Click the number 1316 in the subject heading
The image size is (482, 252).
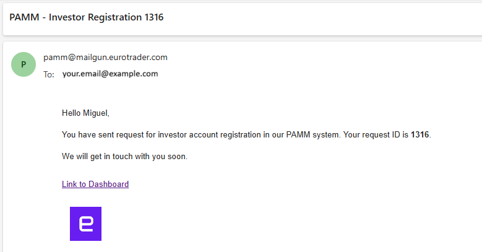coord(153,17)
